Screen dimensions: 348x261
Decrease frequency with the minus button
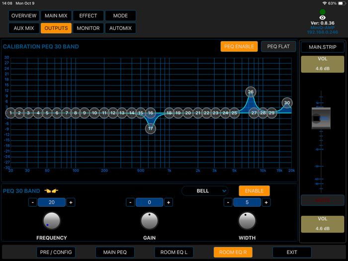[x=33, y=202]
